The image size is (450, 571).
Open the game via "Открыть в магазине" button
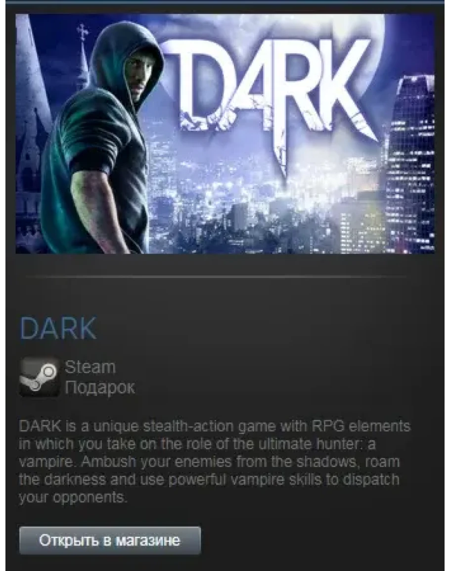pos(110,540)
